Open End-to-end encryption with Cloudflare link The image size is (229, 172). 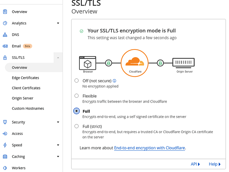click(150, 148)
